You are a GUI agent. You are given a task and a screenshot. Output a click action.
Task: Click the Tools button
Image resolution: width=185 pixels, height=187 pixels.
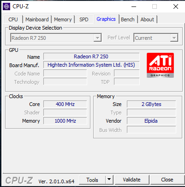[x=92, y=180]
